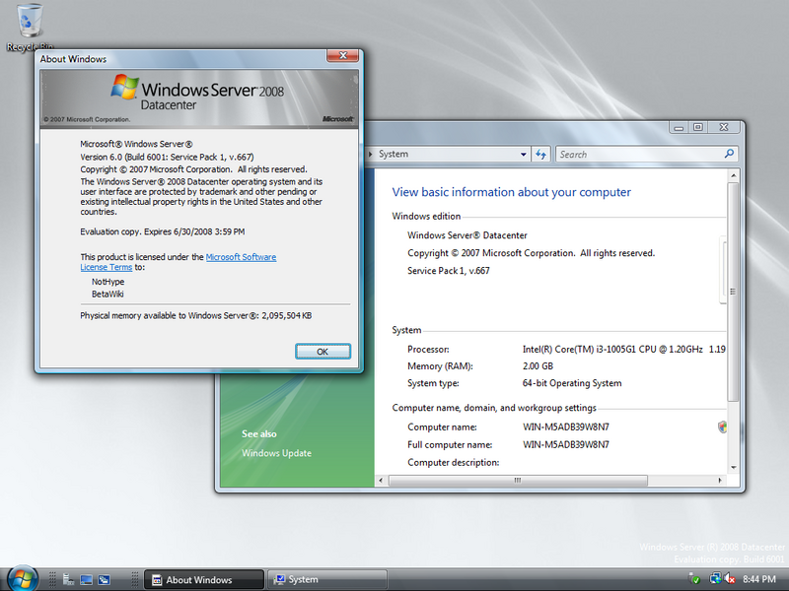The image size is (789, 591).
Task: Open the Microsoft Software License Terms link
Action: (x=179, y=262)
